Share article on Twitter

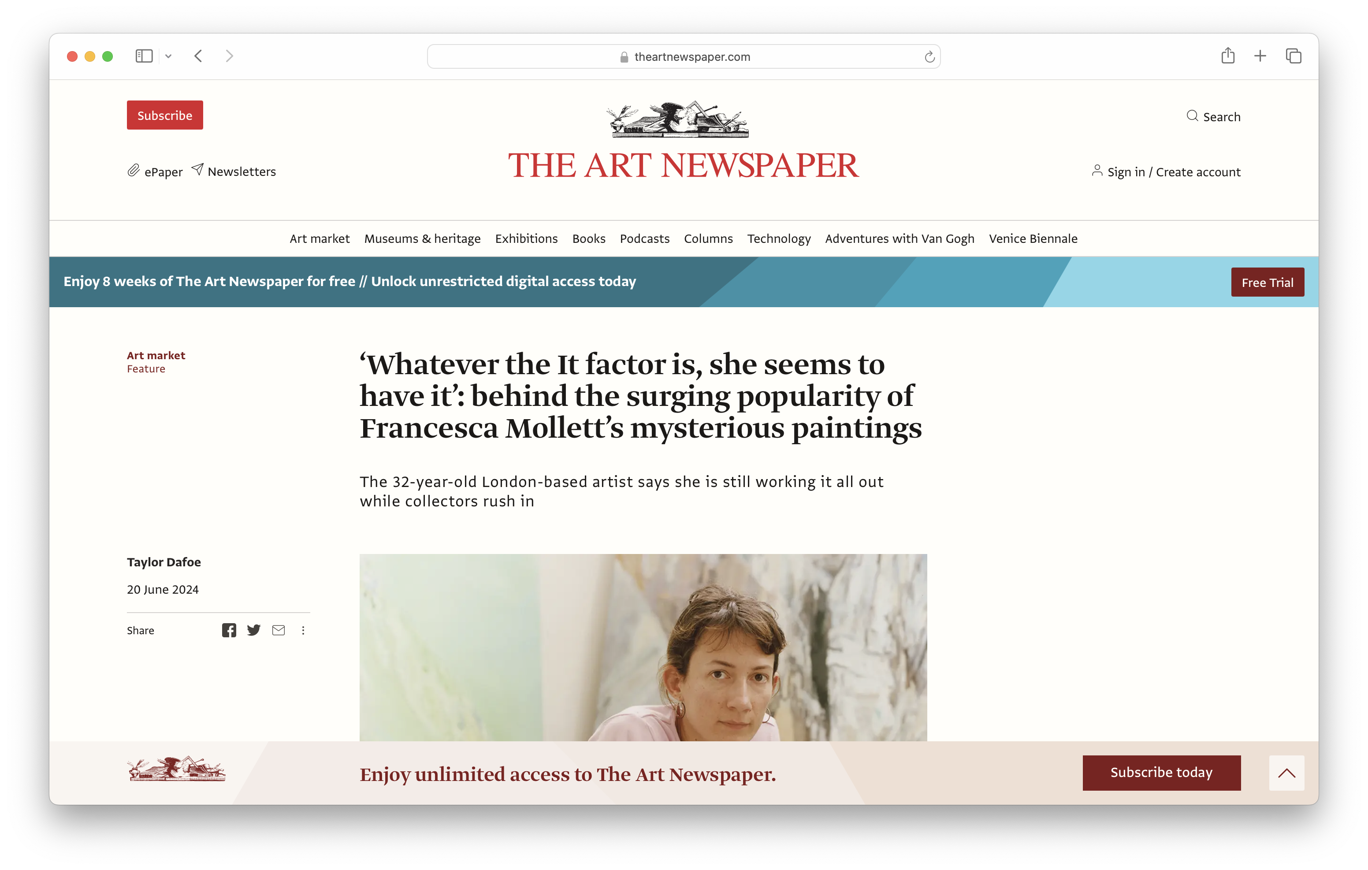click(x=253, y=630)
